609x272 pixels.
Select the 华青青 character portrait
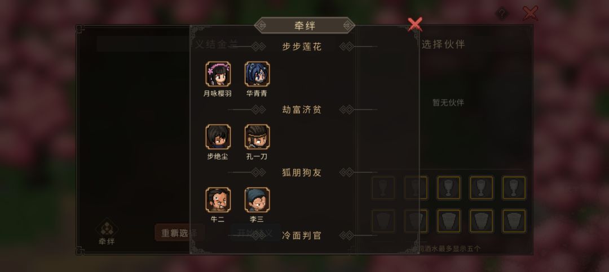click(257, 74)
